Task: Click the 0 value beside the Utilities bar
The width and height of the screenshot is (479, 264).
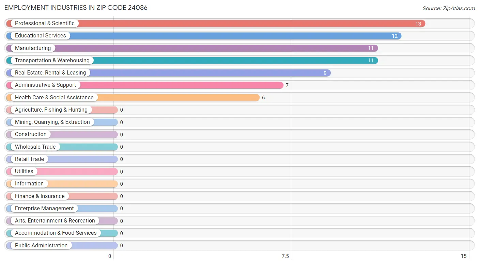Action: coord(121,172)
